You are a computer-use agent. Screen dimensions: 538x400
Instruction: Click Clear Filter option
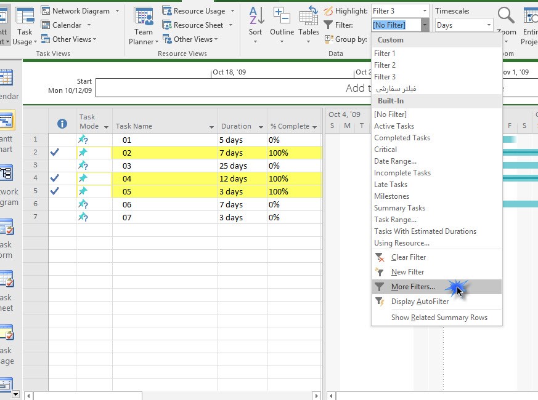click(x=408, y=257)
